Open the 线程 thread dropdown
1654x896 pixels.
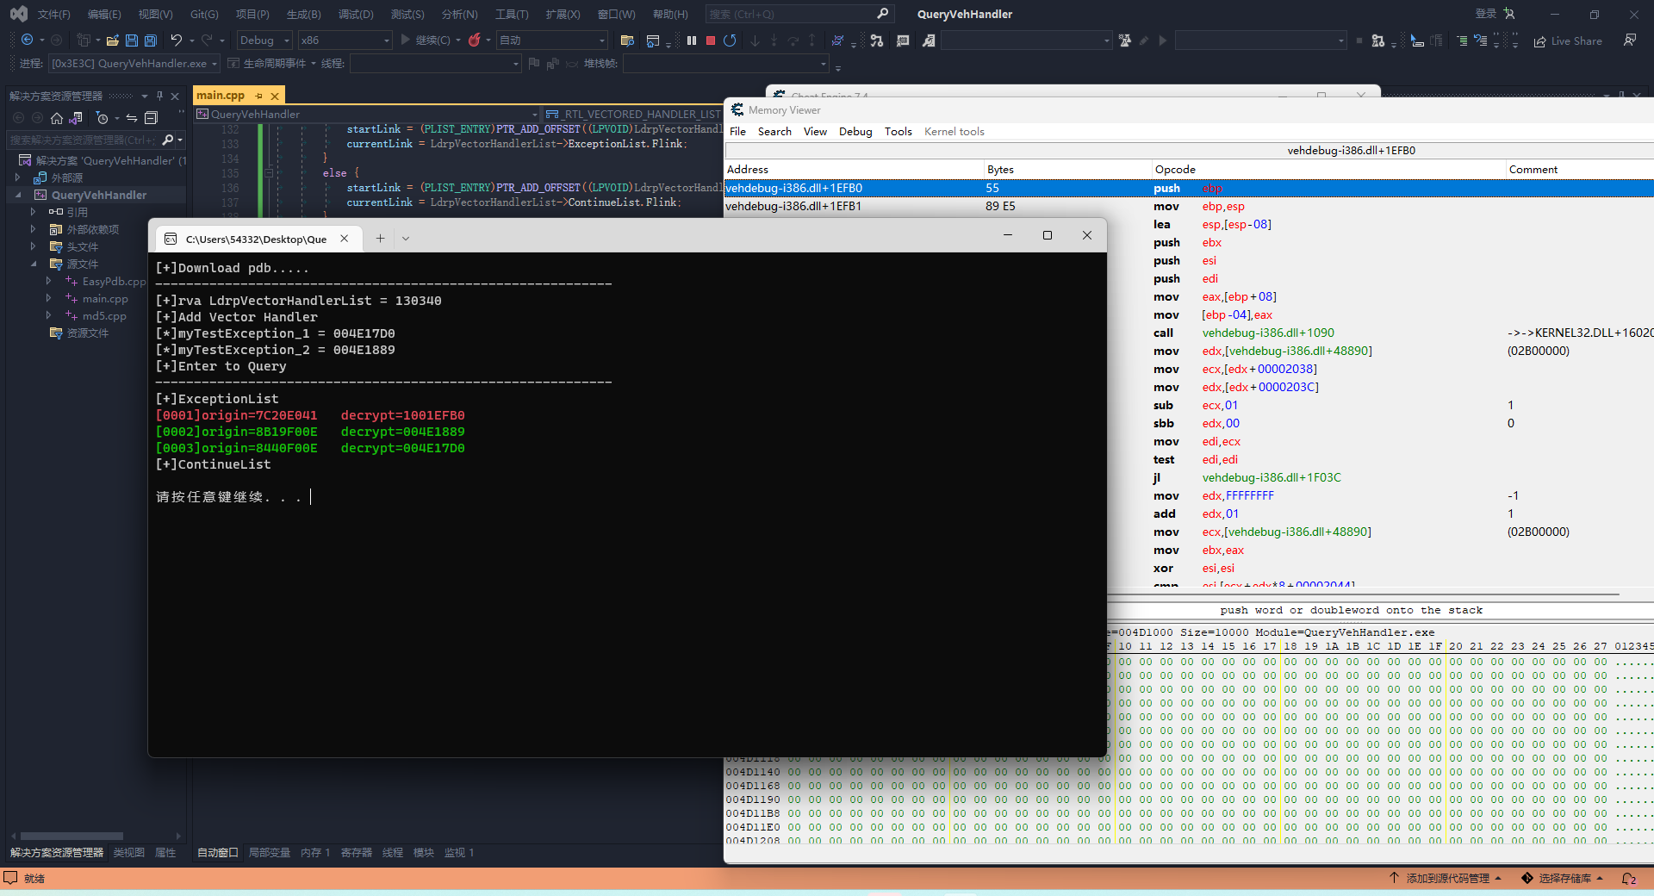tap(436, 64)
